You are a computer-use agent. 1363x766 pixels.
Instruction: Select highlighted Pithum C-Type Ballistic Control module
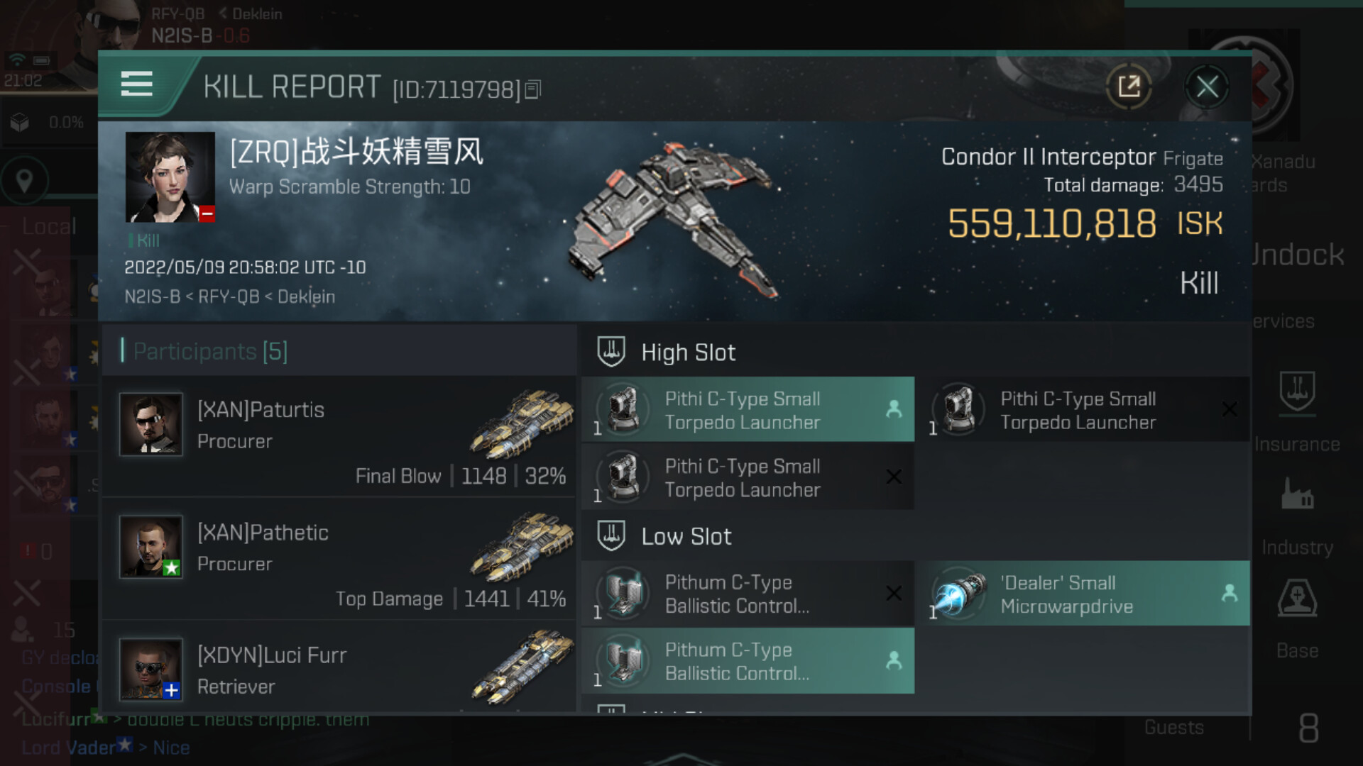click(x=748, y=660)
